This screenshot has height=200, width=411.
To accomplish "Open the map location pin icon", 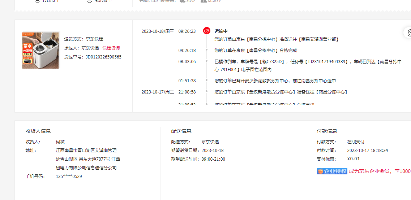I will [x=409, y=33].
